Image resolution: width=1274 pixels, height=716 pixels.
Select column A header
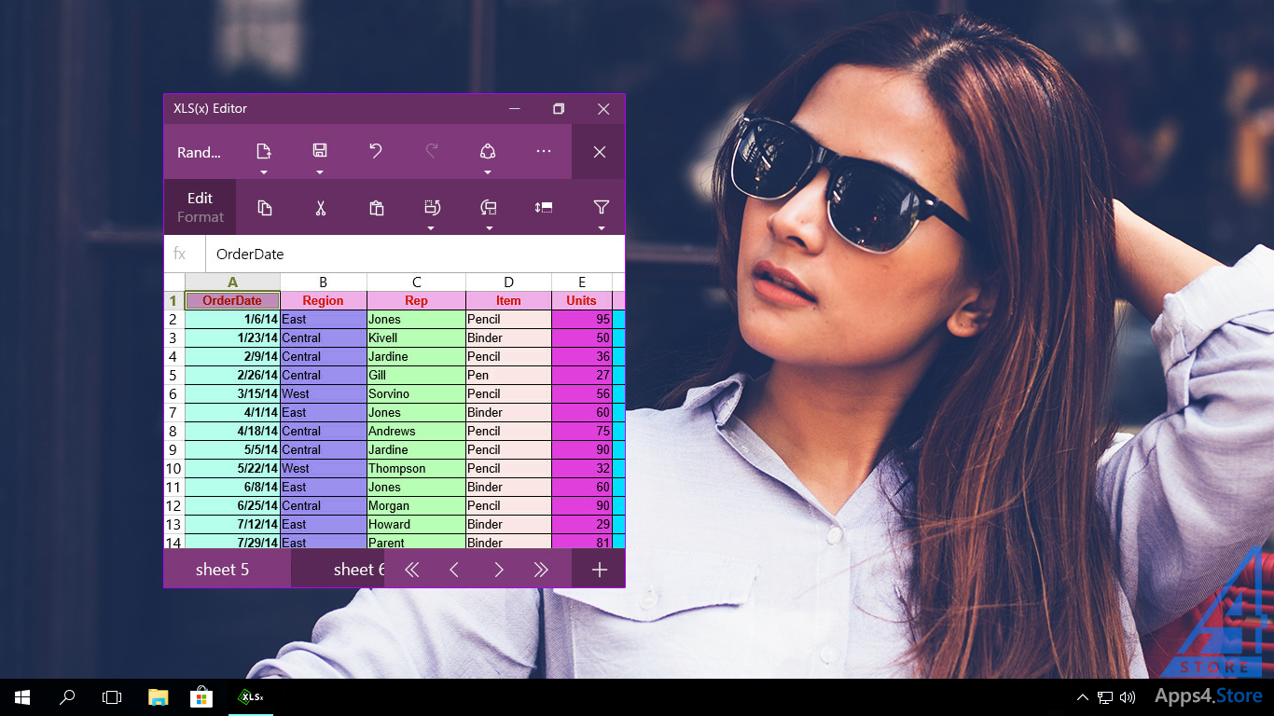tap(232, 282)
